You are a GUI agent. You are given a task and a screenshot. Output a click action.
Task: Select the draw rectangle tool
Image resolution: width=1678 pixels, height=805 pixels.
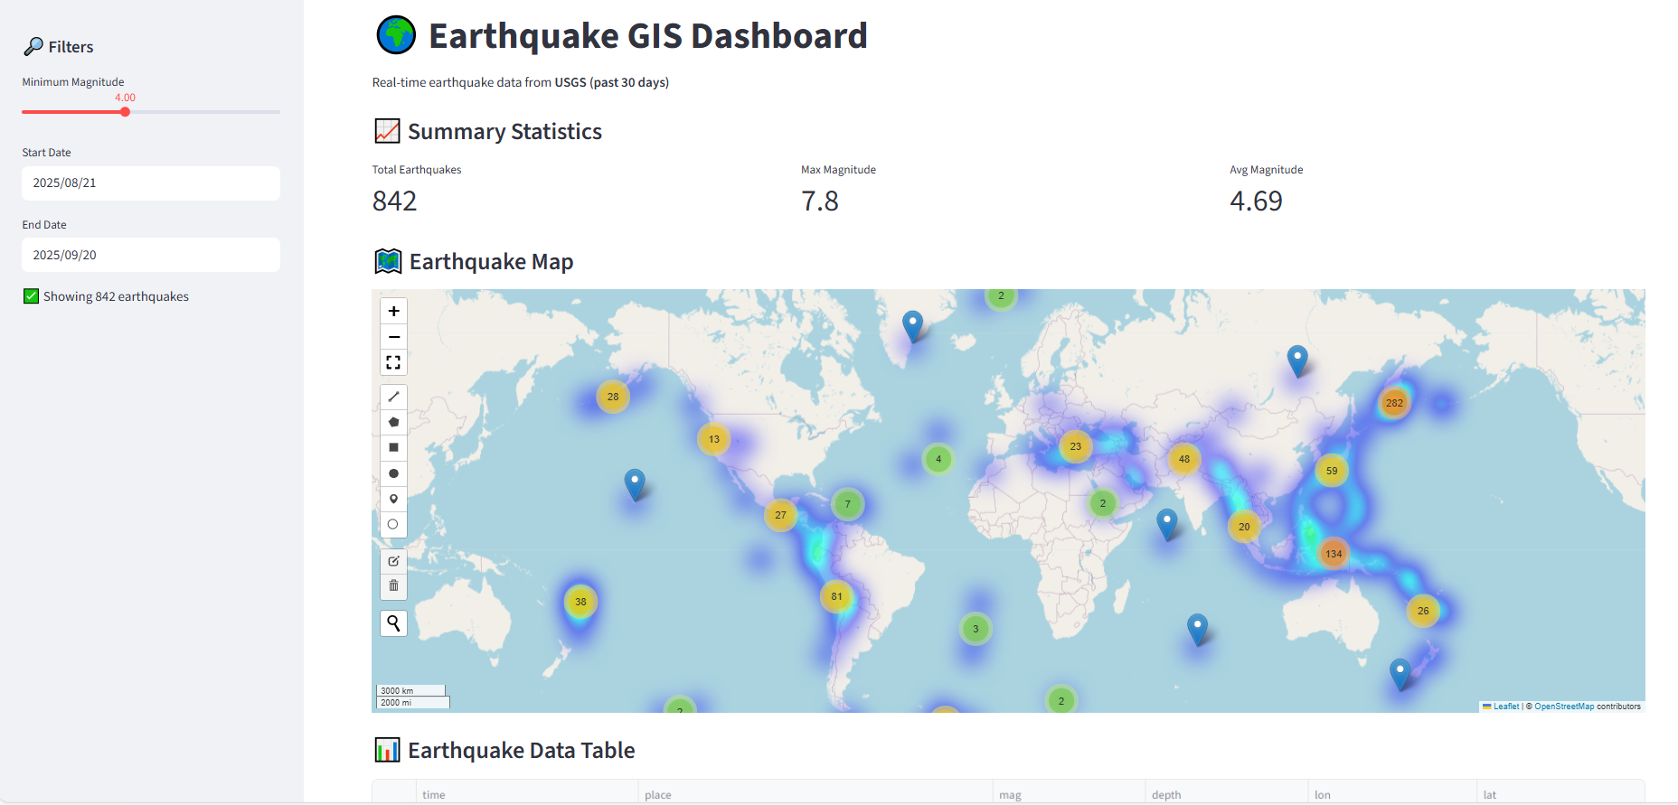tap(393, 447)
